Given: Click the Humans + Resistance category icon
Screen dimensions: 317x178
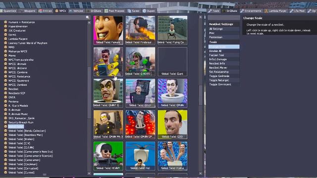Looking at the screenshot, I should [5, 22].
